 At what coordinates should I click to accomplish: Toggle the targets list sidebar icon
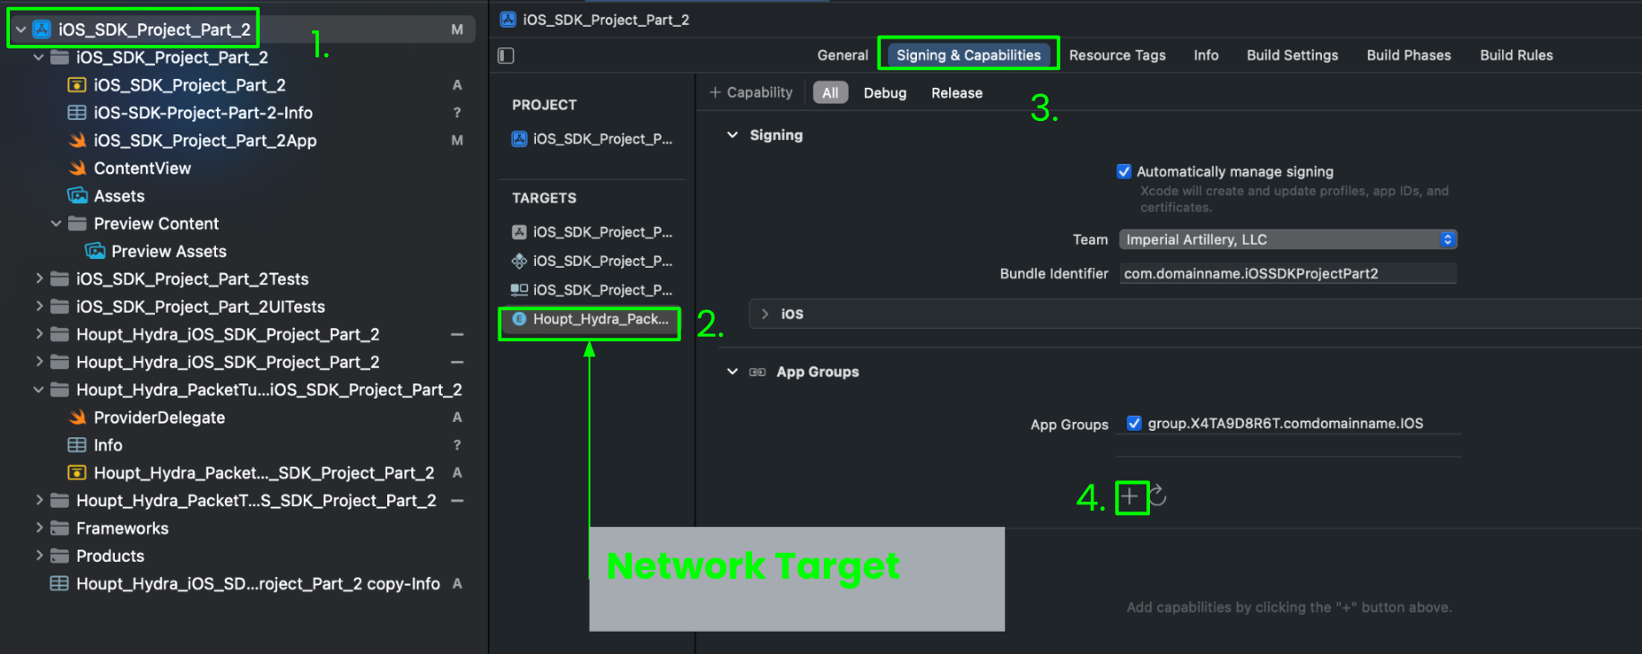(x=506, y=56)
